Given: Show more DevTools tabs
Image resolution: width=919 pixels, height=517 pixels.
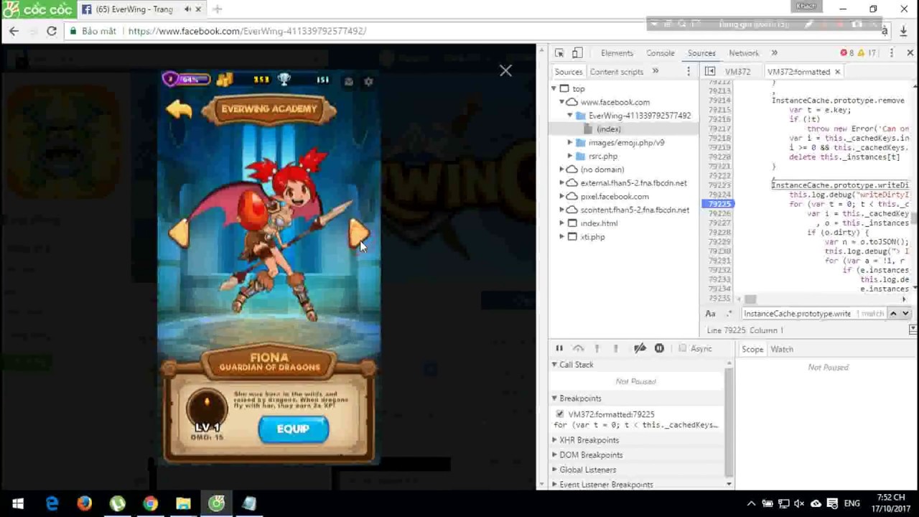Looking at the screenshot, I should click(x=774, y=53).
